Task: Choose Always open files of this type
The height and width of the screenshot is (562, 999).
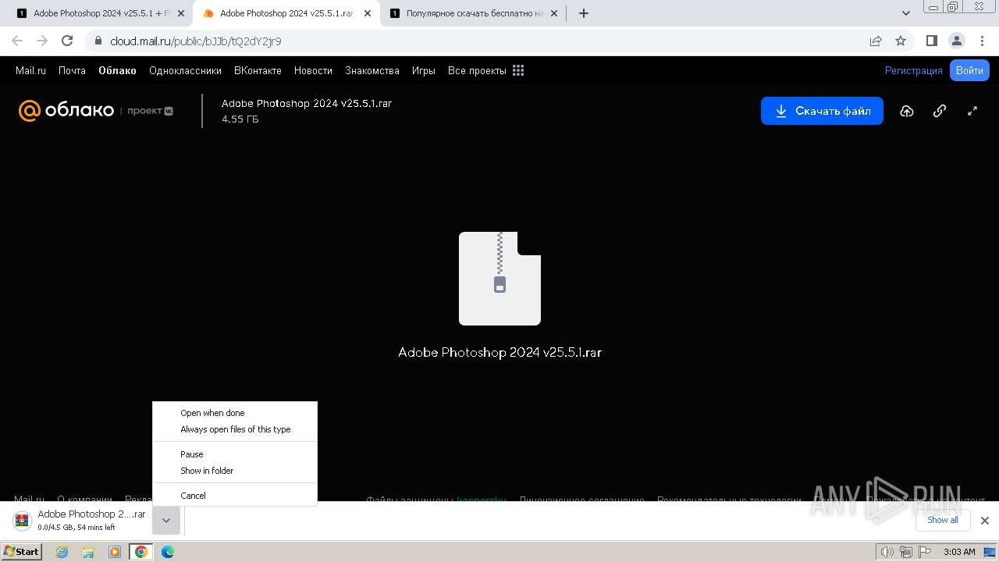Action: (x=235, y=429)
